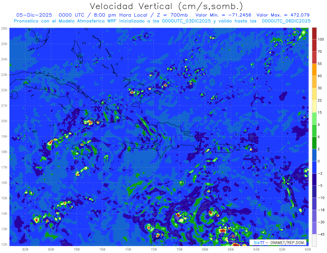Click the "60W" longitude axis label
The width and height of the screenshot is (327, 253).
point(308,249)
